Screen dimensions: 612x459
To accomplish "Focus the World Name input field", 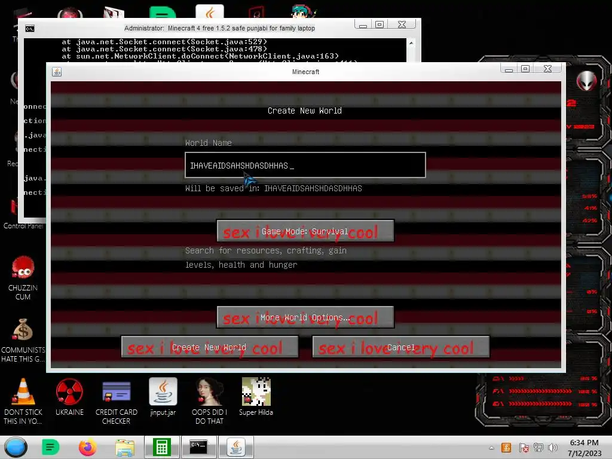I will click(305, 165).
